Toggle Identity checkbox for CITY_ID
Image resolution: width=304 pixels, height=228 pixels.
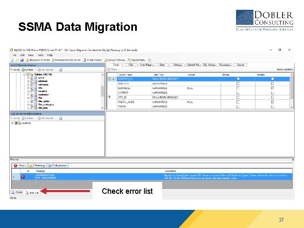click(238, 98)
